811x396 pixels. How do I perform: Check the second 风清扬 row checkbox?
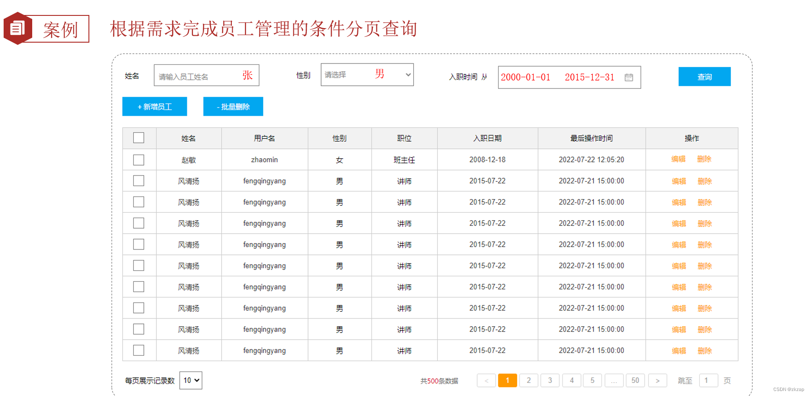coord(139,202)
